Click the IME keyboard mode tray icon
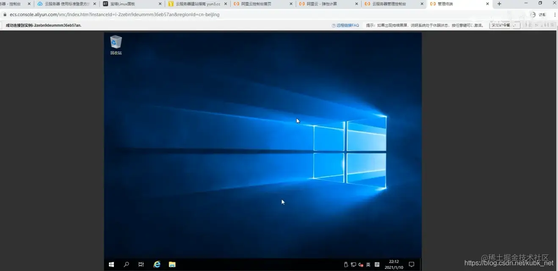Screen dimensions: 558x271 point(377,265)
